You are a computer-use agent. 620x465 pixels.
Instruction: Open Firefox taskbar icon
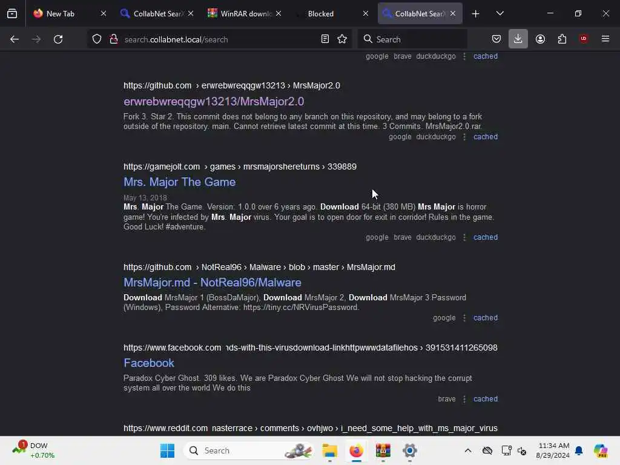coord(356,450)
